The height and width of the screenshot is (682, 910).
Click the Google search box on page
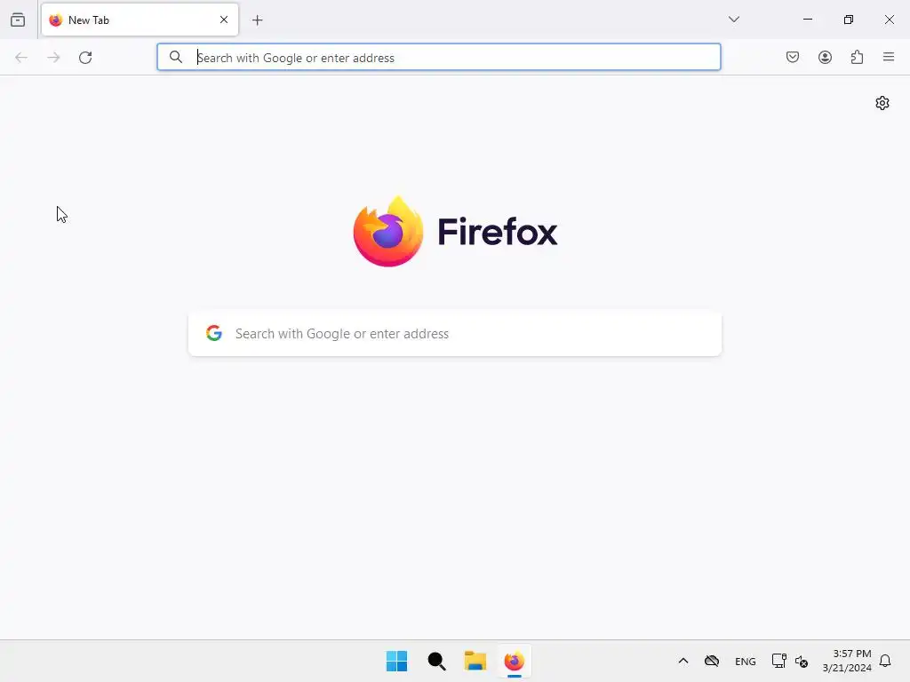pos(455,334)
